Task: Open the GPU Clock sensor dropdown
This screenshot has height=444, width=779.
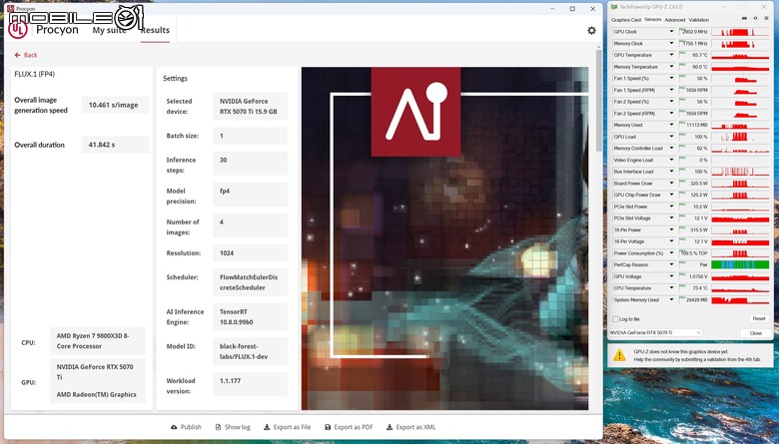Action: [x=671, y=32]
